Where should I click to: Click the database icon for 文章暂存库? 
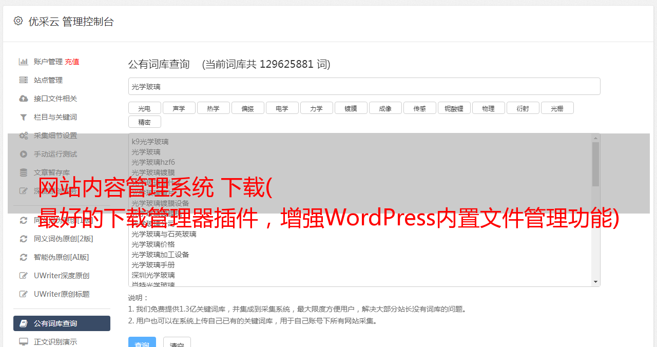click(24, 172)
